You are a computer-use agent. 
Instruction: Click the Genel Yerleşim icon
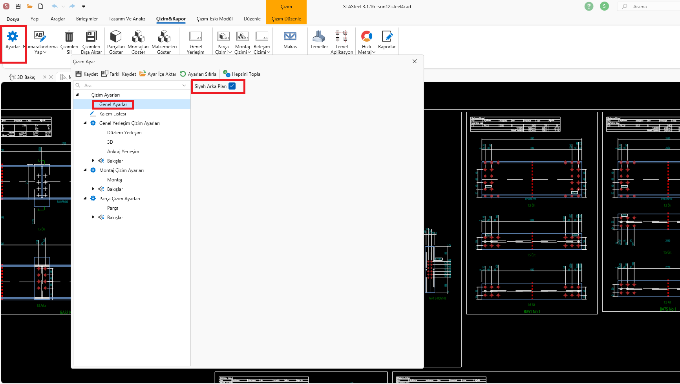pos(196,37)
